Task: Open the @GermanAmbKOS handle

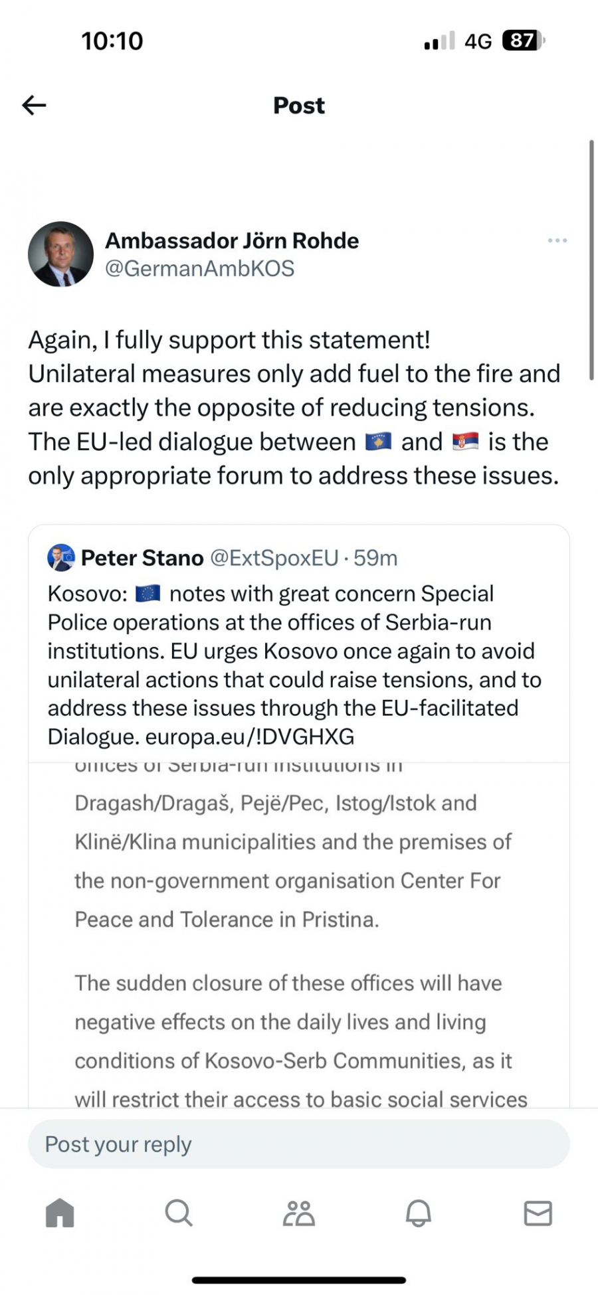Action: 199,268
